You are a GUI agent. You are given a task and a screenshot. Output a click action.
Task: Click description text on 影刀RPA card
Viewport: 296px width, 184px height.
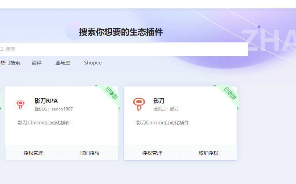(44, 123)
